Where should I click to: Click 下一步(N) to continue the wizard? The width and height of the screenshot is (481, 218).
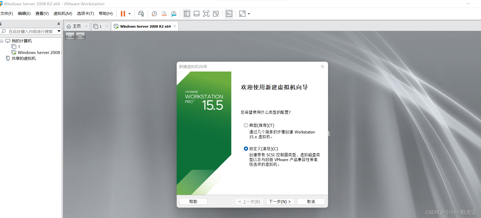point(280,202)
